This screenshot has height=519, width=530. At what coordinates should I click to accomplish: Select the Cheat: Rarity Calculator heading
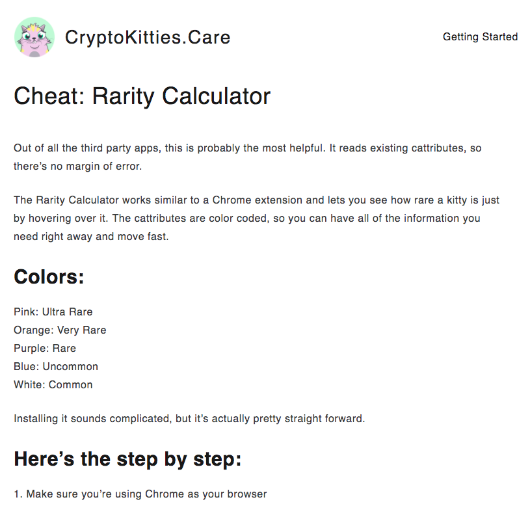pos(142,96)
